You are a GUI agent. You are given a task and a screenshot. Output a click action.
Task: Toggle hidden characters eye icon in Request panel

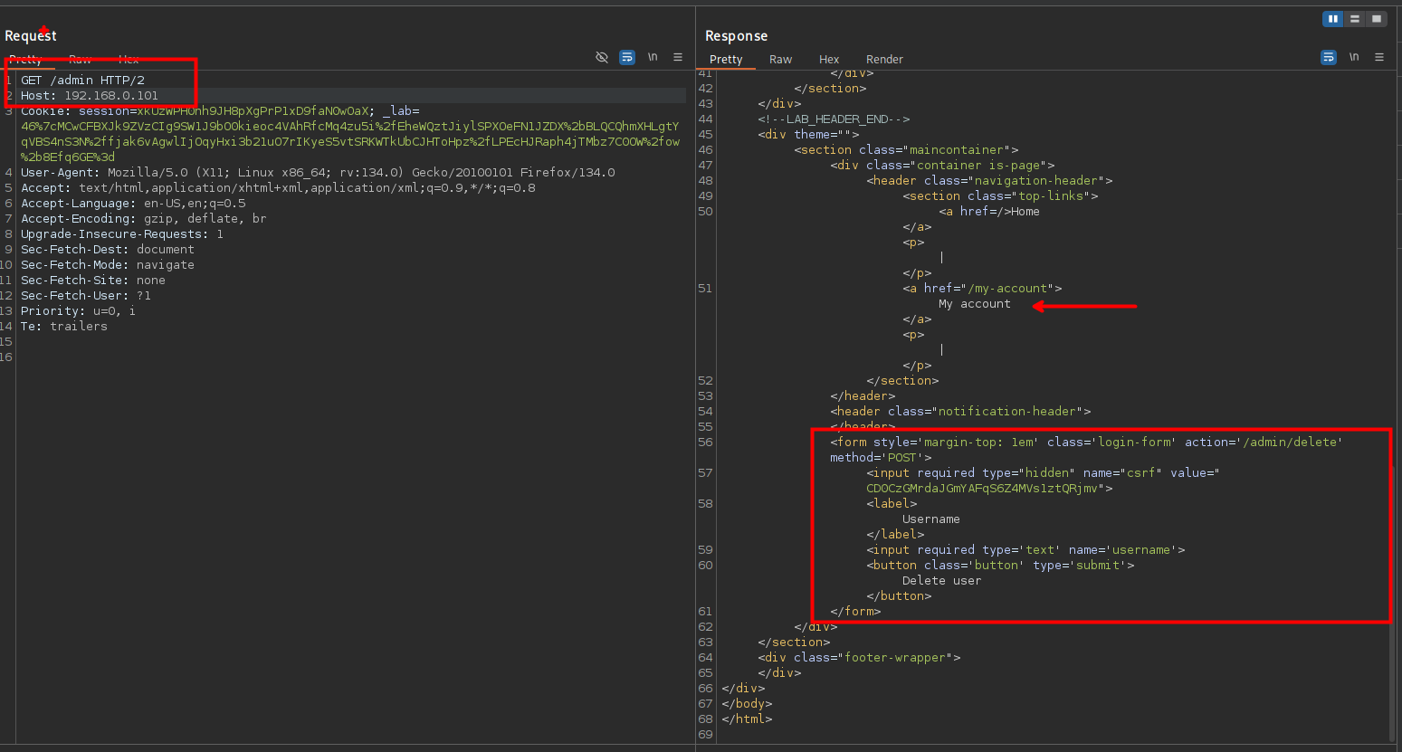602,57
